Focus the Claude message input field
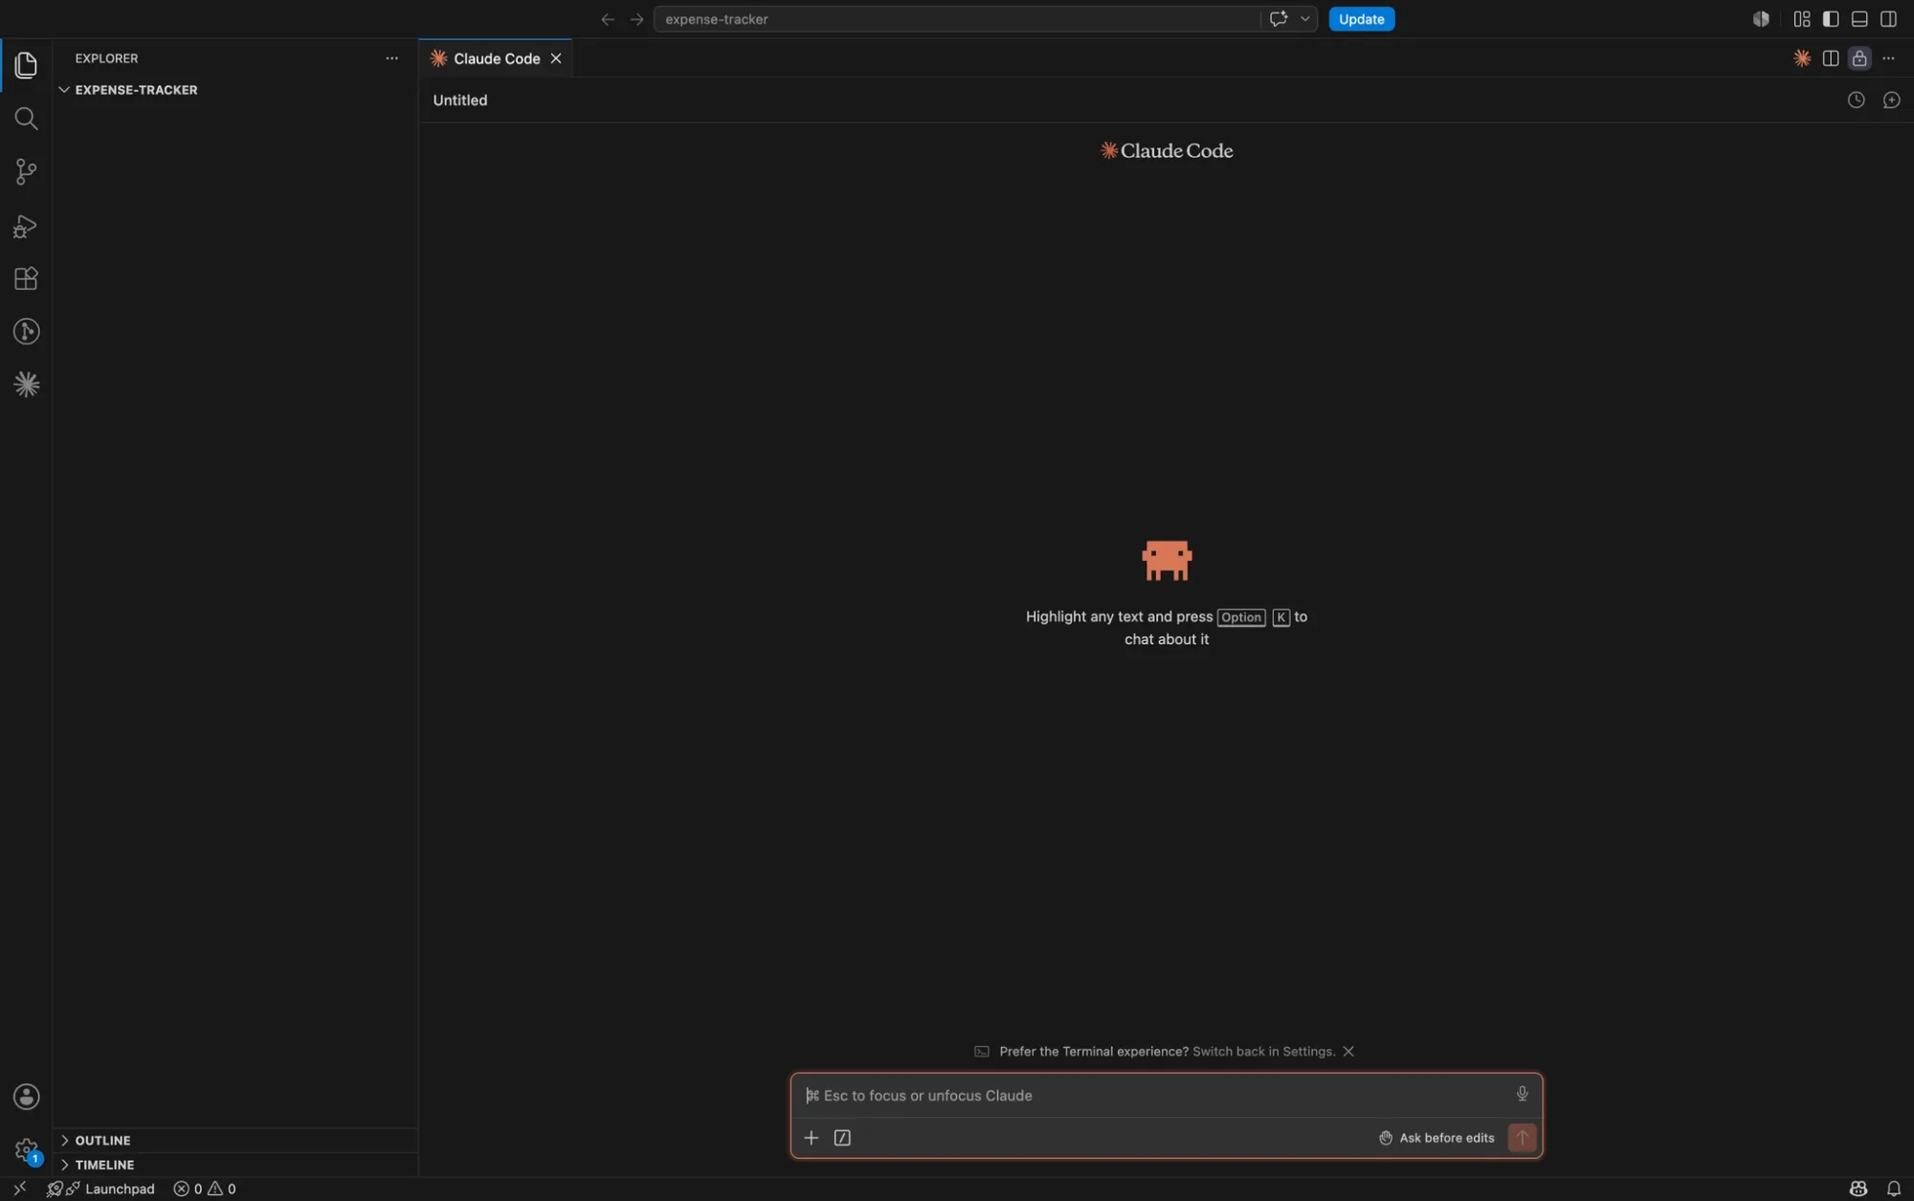The height and width of the screenshot is (1201, 1914). tap(1153, 1096)
